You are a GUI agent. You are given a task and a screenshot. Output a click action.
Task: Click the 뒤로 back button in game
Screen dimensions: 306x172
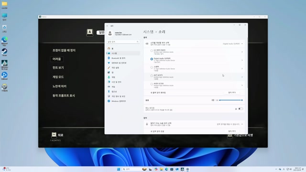[57, 135]
